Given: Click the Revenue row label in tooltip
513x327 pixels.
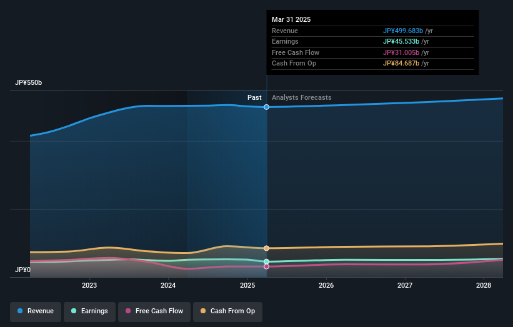Looking at the screenshot, I should pyautogui.click(x=285, y=31).
